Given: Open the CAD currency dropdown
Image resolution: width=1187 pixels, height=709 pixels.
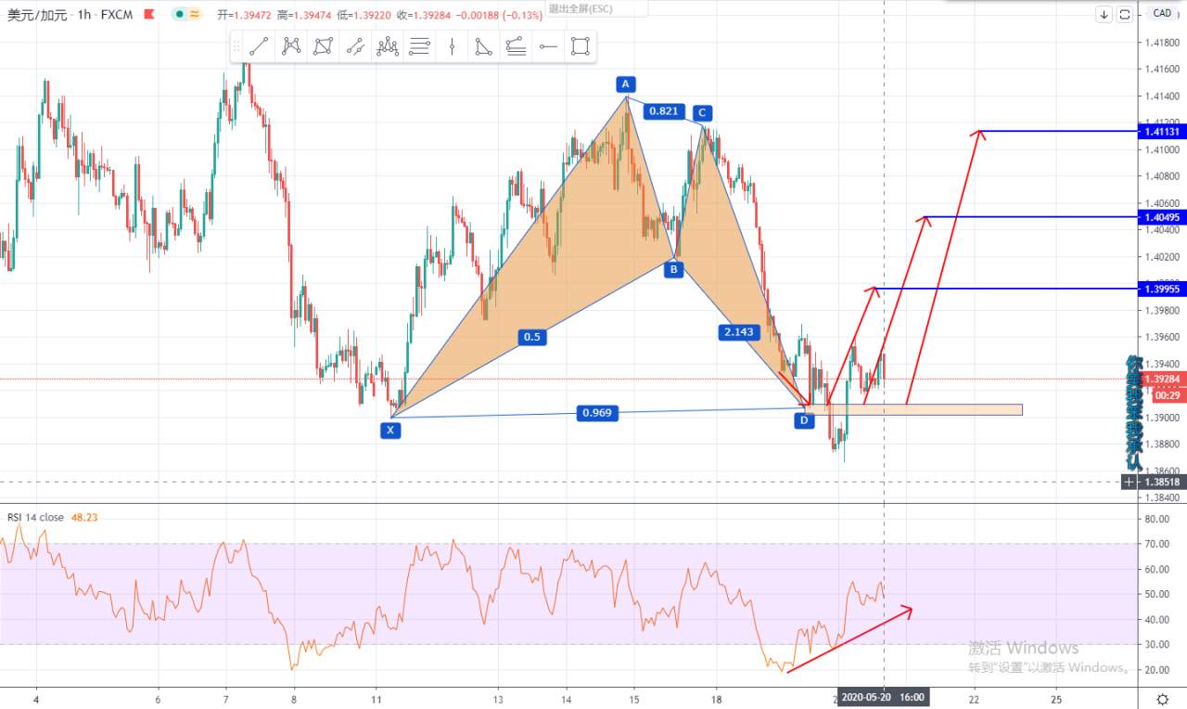Looking at the screenshot, I should (1162, 13).
